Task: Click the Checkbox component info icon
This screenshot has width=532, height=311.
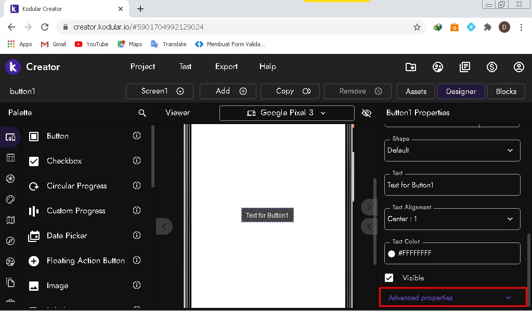Action: pyautogui.click(x=136, y=160)
